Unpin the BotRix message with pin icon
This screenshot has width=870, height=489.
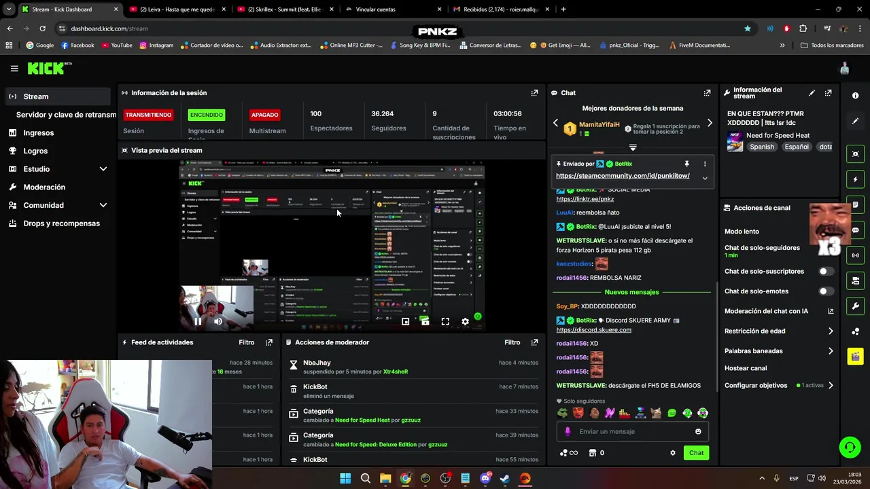(x=686, y=164)
